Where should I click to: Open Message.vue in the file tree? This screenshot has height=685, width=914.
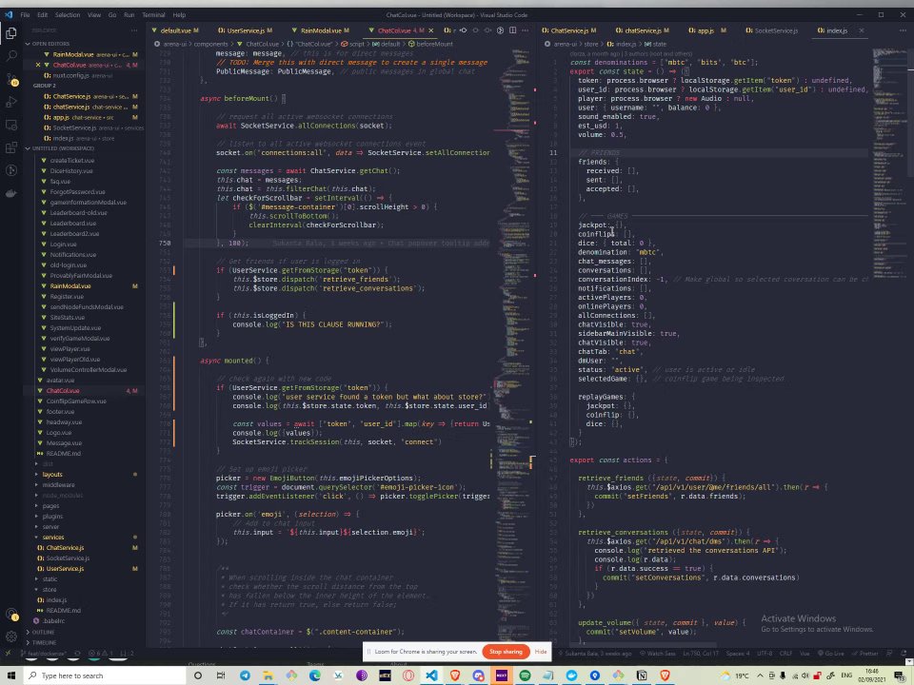pyautogui.click(x=64, y=443)
